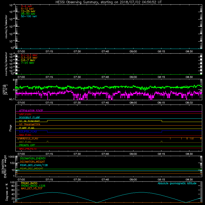Click the green GOES15 flux curve
The width and height of the screenshot is (205, 205).
(108, 87)
